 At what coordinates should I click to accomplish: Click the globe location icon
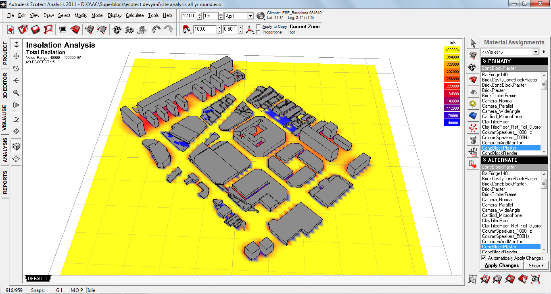click(x=261, y=16)
